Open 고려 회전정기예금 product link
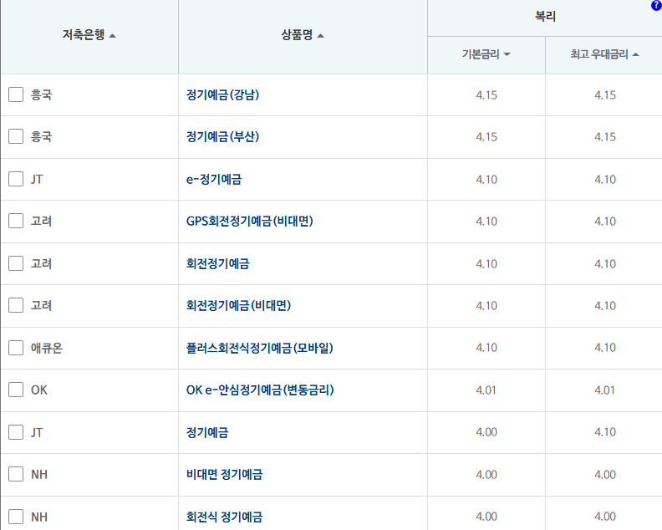 coord(218,263)
